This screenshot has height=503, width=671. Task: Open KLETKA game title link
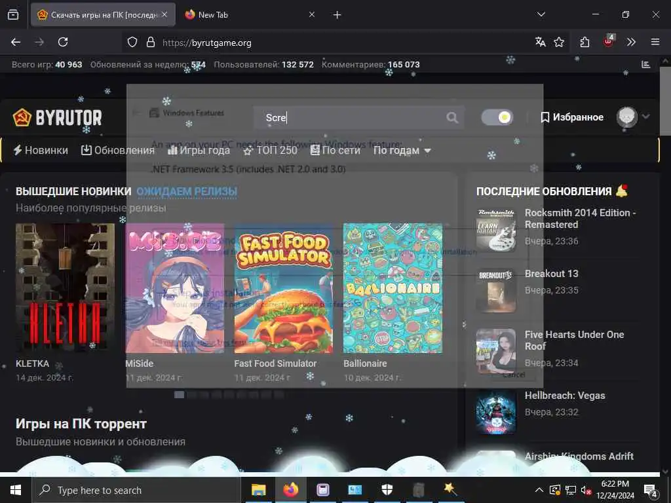33,363
